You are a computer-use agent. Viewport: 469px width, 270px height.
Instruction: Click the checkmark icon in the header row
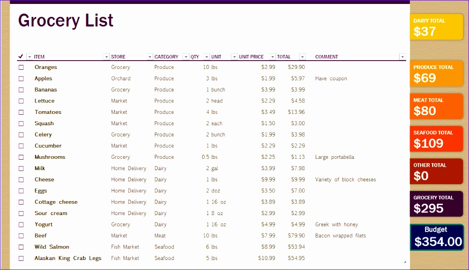(x=21, y=57)
